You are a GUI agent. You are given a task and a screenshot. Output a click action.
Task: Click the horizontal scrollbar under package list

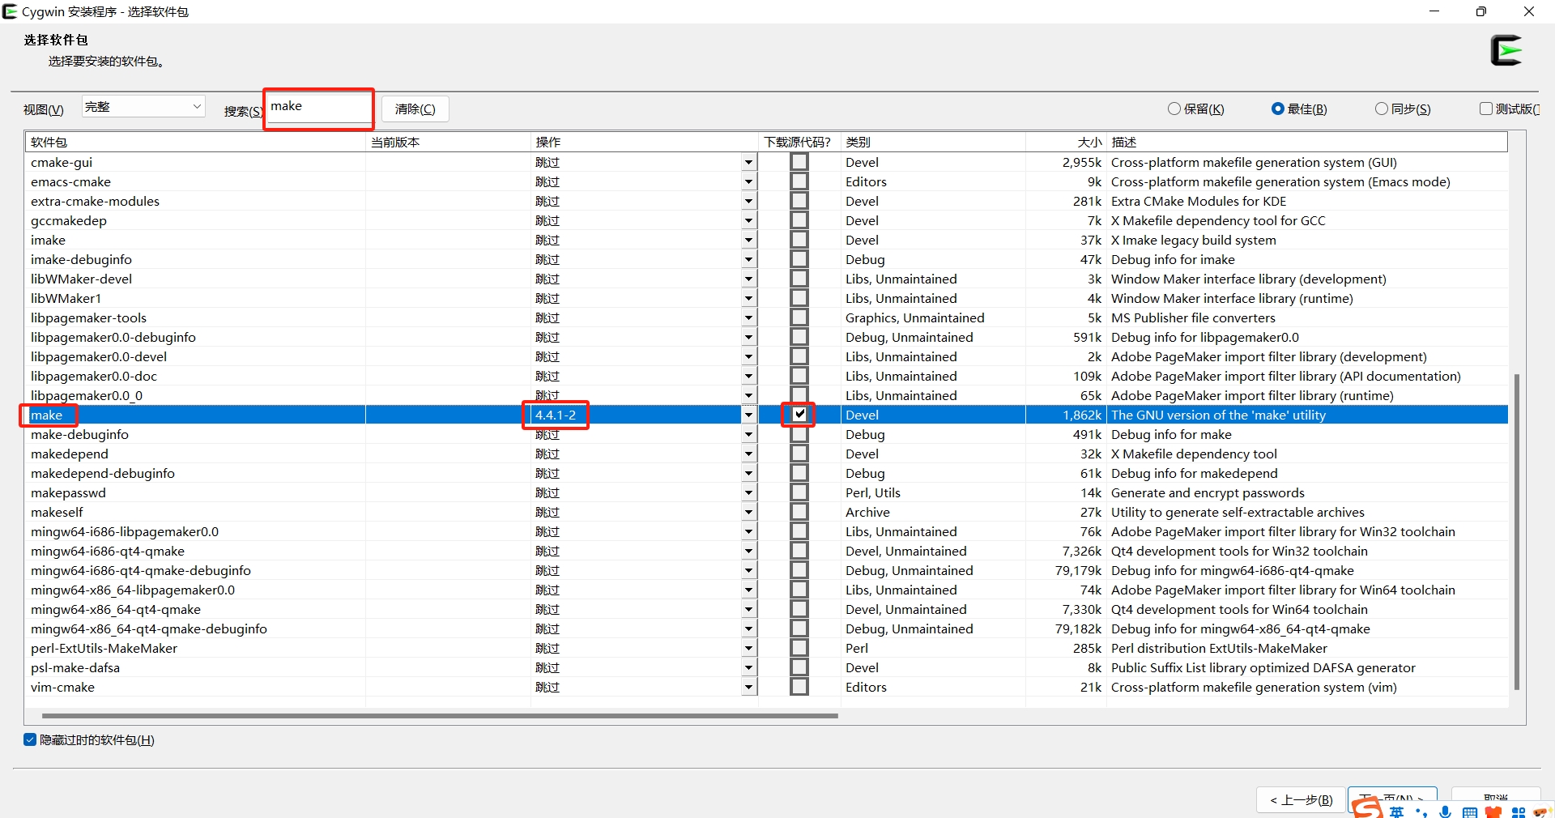coord(440,716)
